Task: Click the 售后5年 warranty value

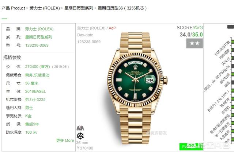Action: coord(32,124)
